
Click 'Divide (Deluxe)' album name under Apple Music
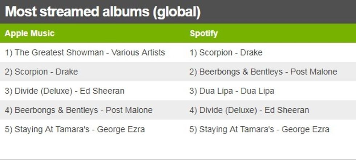44,91
